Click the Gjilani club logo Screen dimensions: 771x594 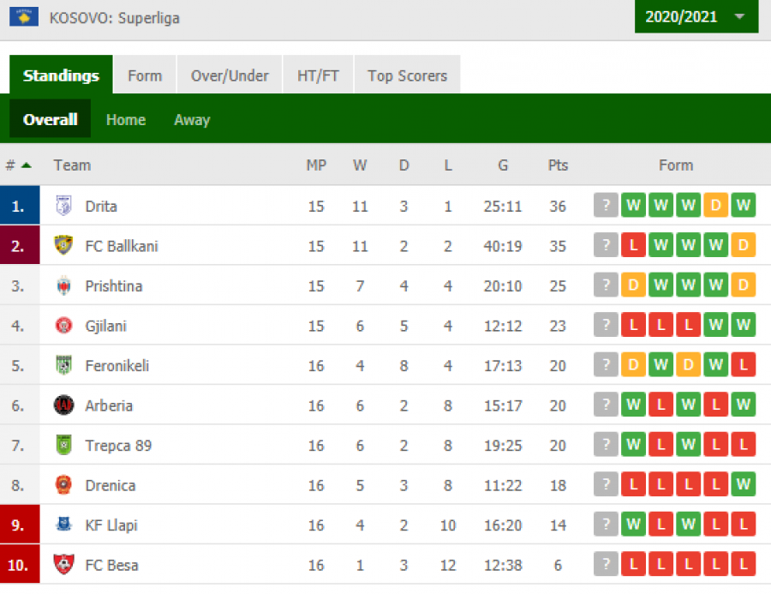[63, 326]
